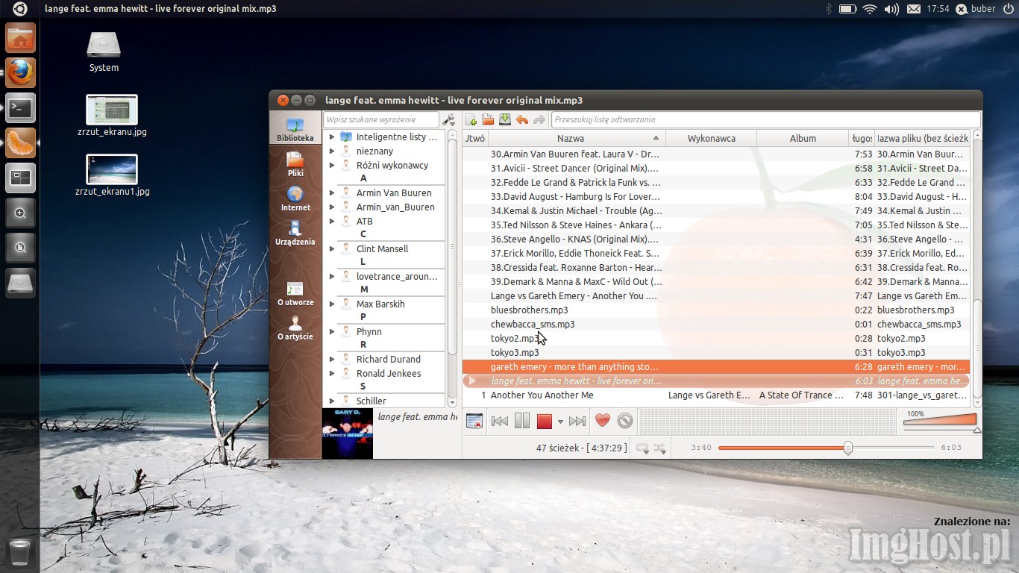Open O utworze tab
Screen dimensions: 1019x573
coord(295,294)
